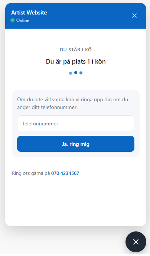This screenshot has height=256, width=150.
Task: Click the "Online" status text
Action: coord(23,20)
